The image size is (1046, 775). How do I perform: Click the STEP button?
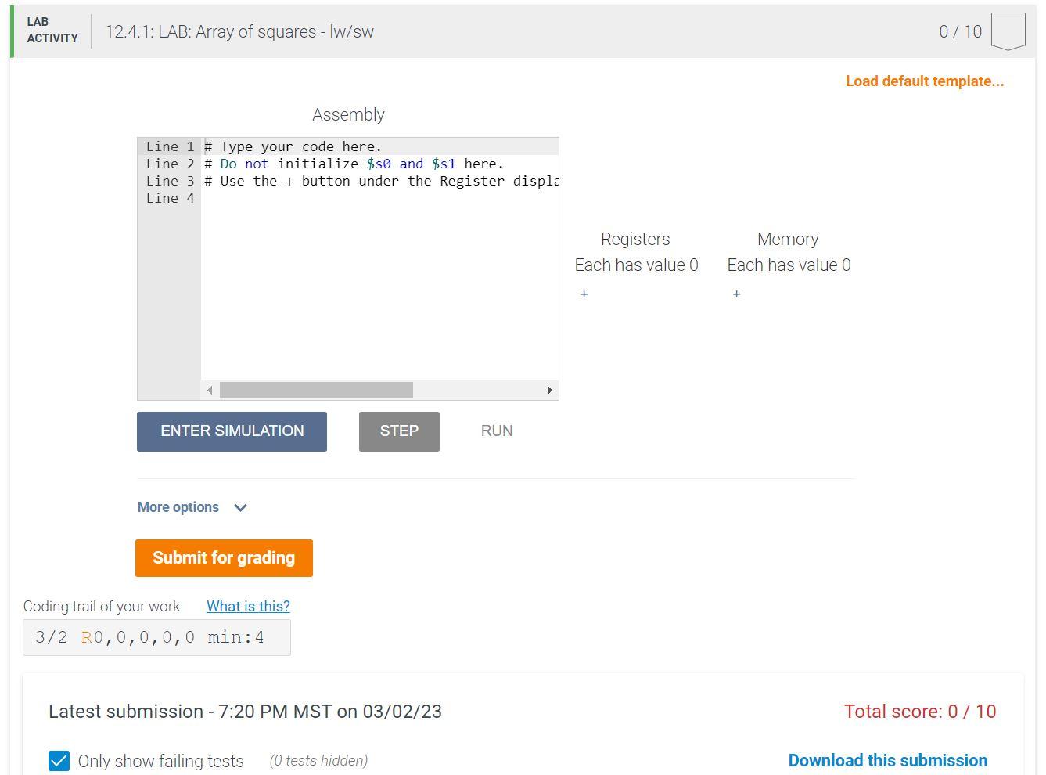(399, 431)
